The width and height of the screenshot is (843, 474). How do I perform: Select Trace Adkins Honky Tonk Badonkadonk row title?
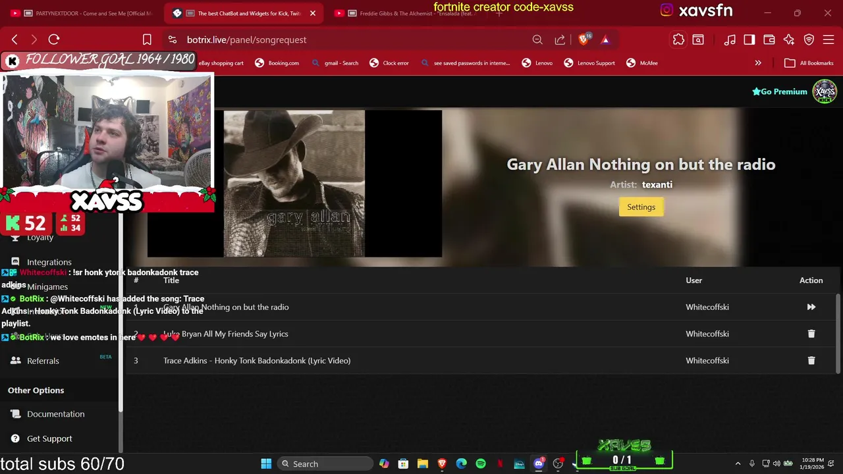(257, 361)
